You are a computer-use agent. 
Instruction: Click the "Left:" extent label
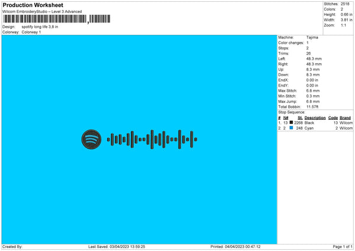pos(282,59)
